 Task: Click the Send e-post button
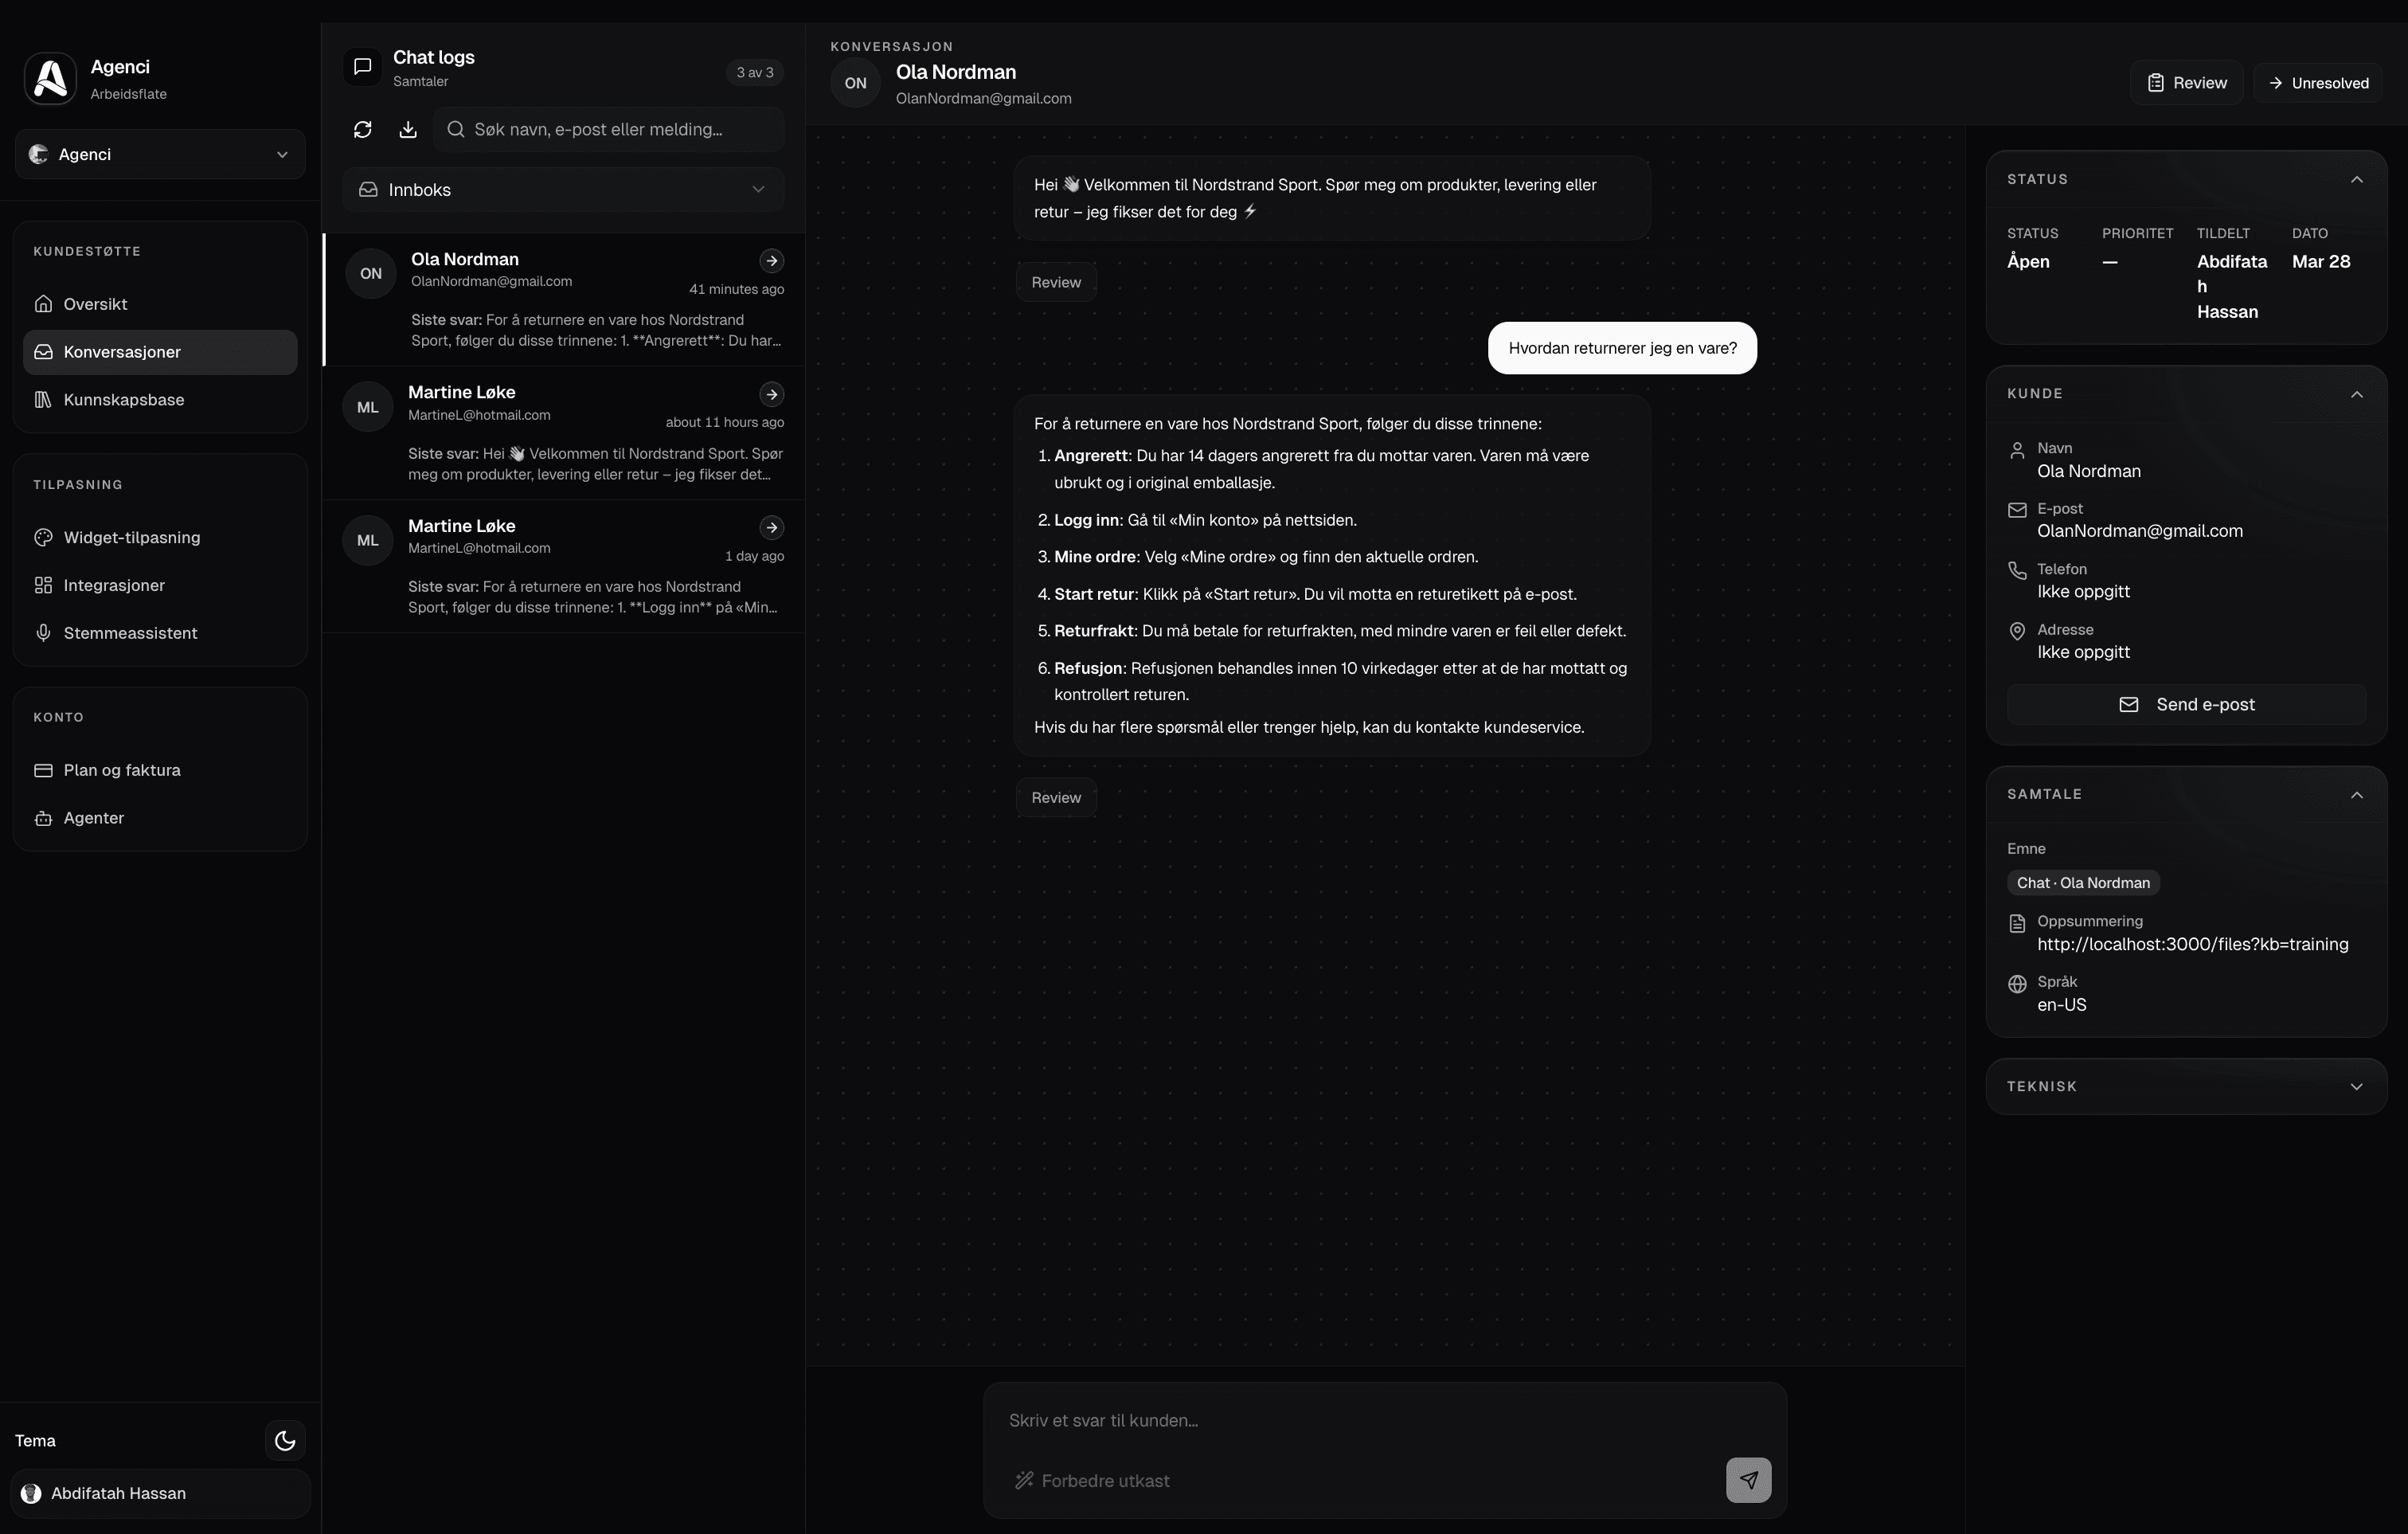point(2186,705)
